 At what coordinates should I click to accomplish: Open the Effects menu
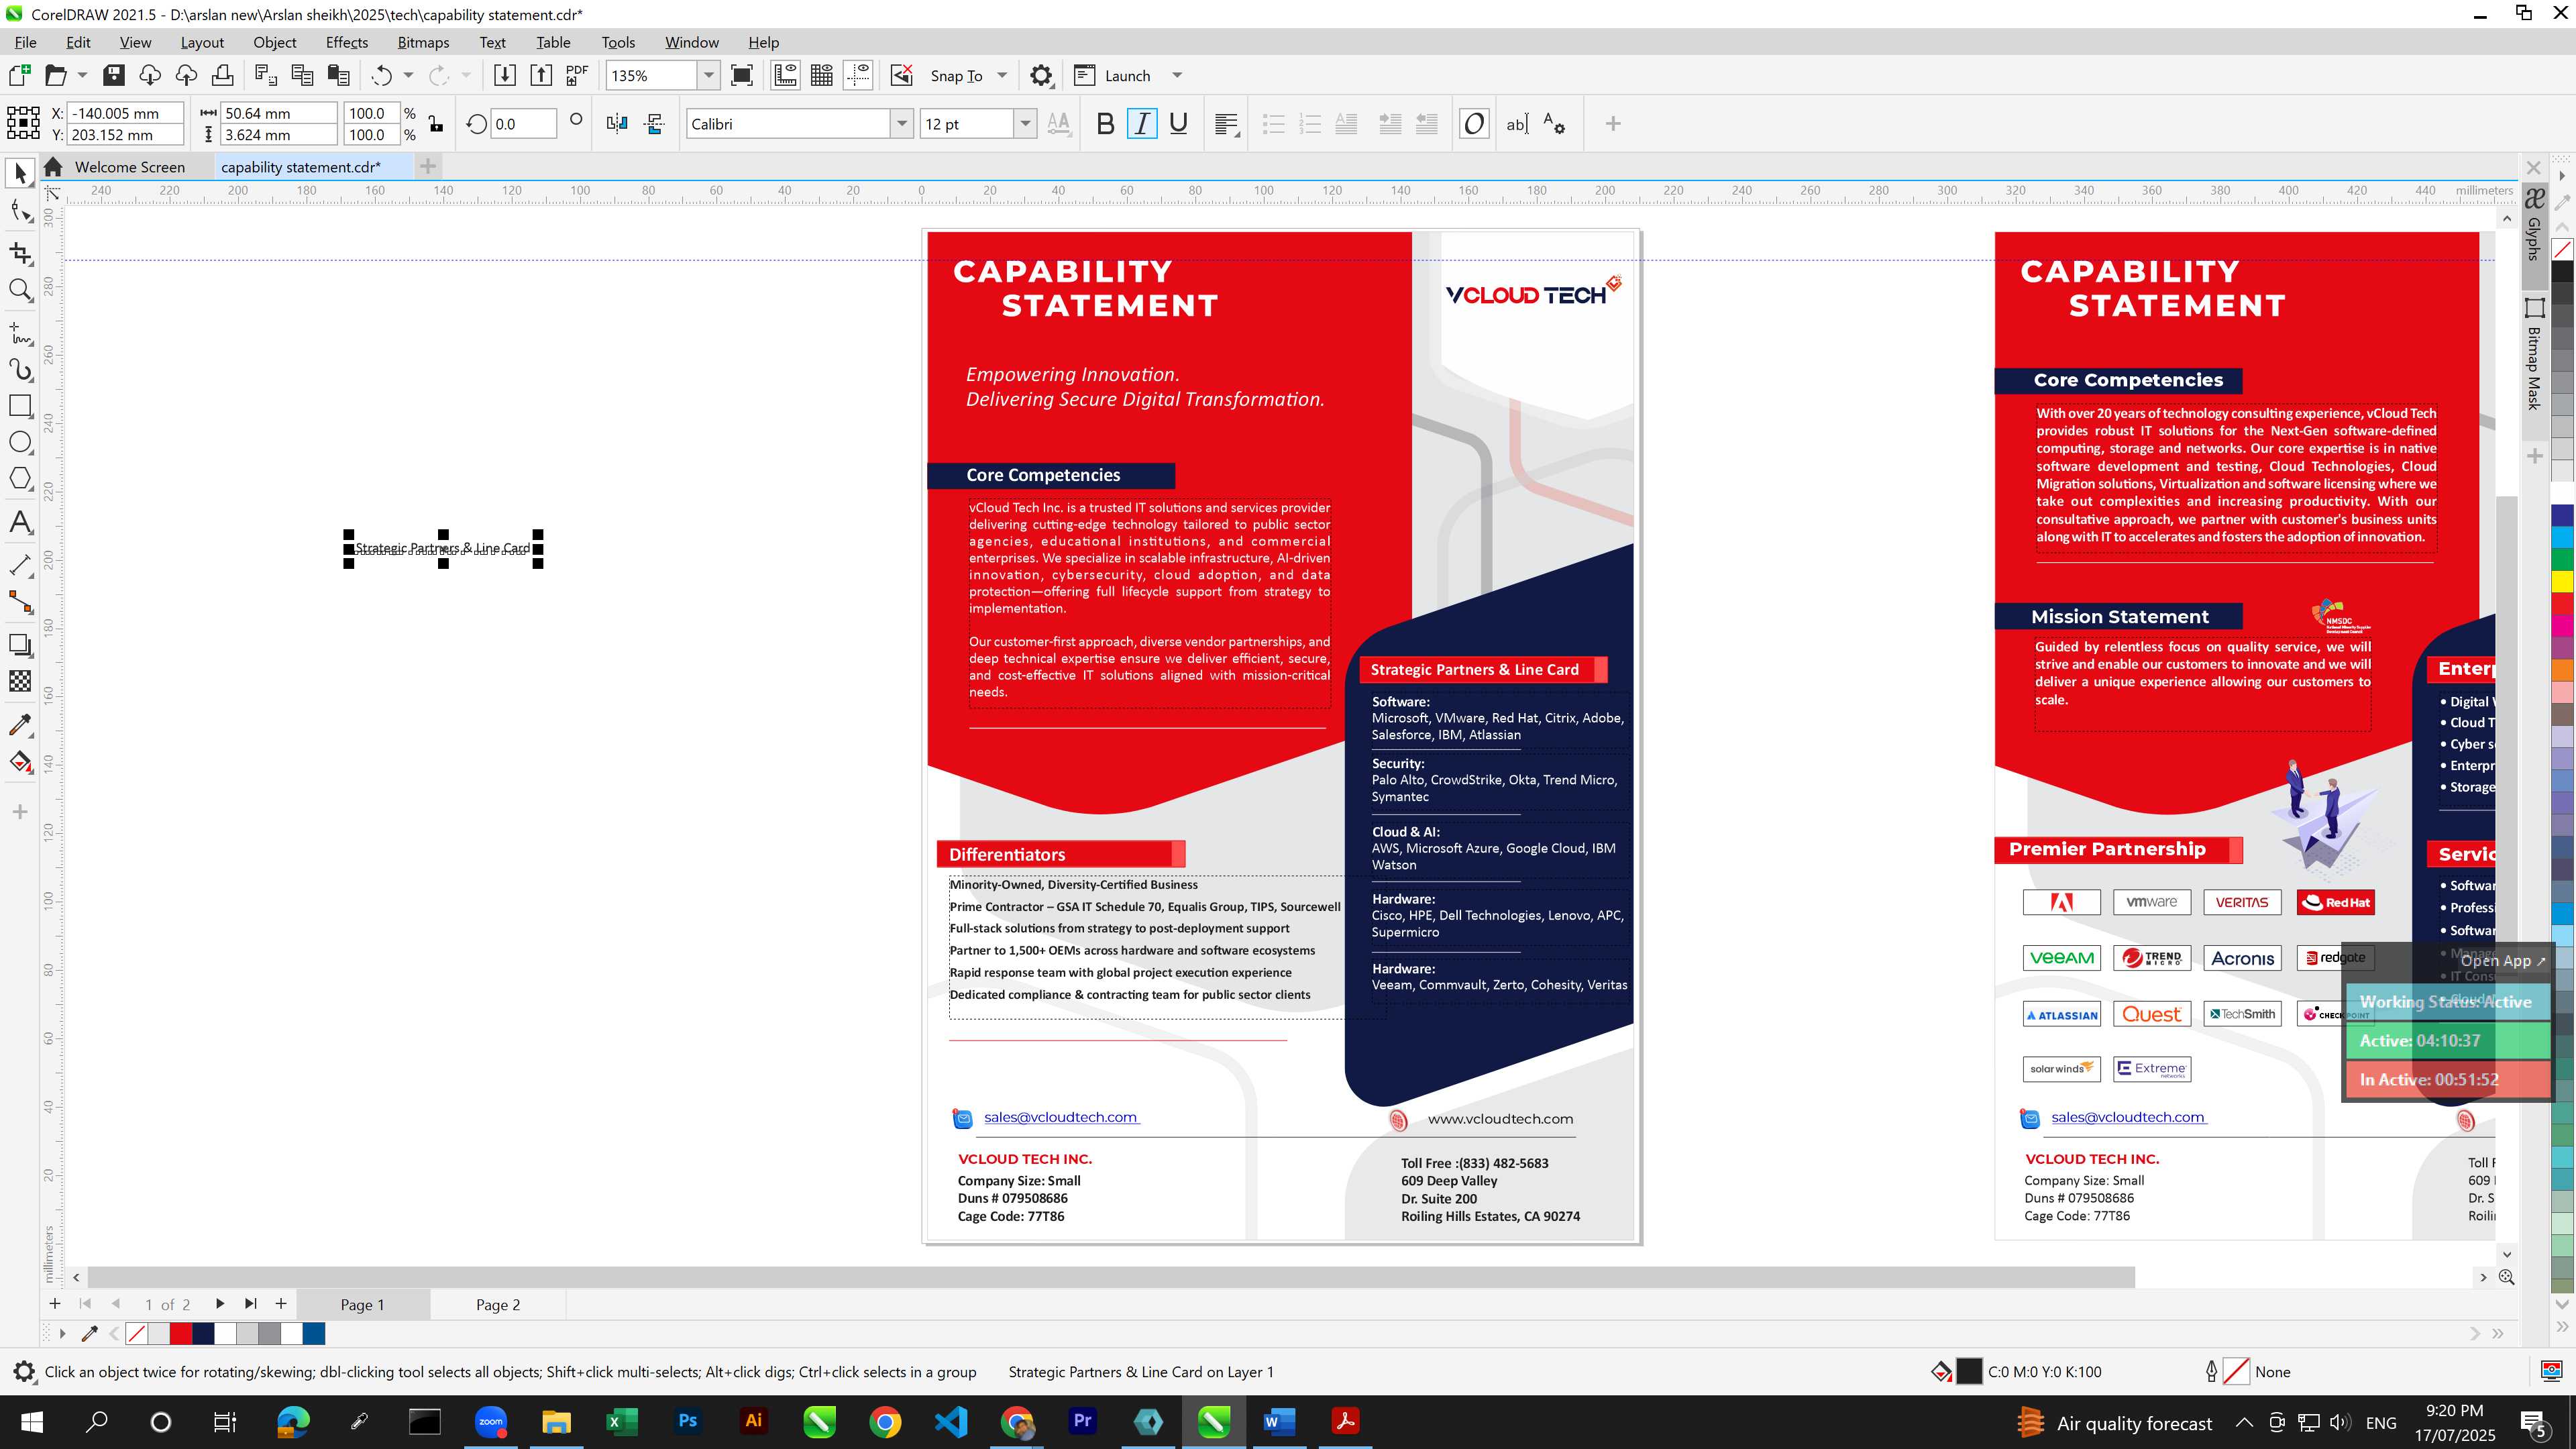tap(347, 42)
